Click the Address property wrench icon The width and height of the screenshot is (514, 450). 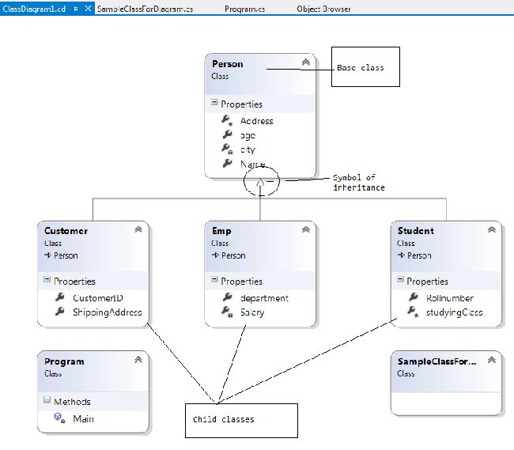pos(227,120)
